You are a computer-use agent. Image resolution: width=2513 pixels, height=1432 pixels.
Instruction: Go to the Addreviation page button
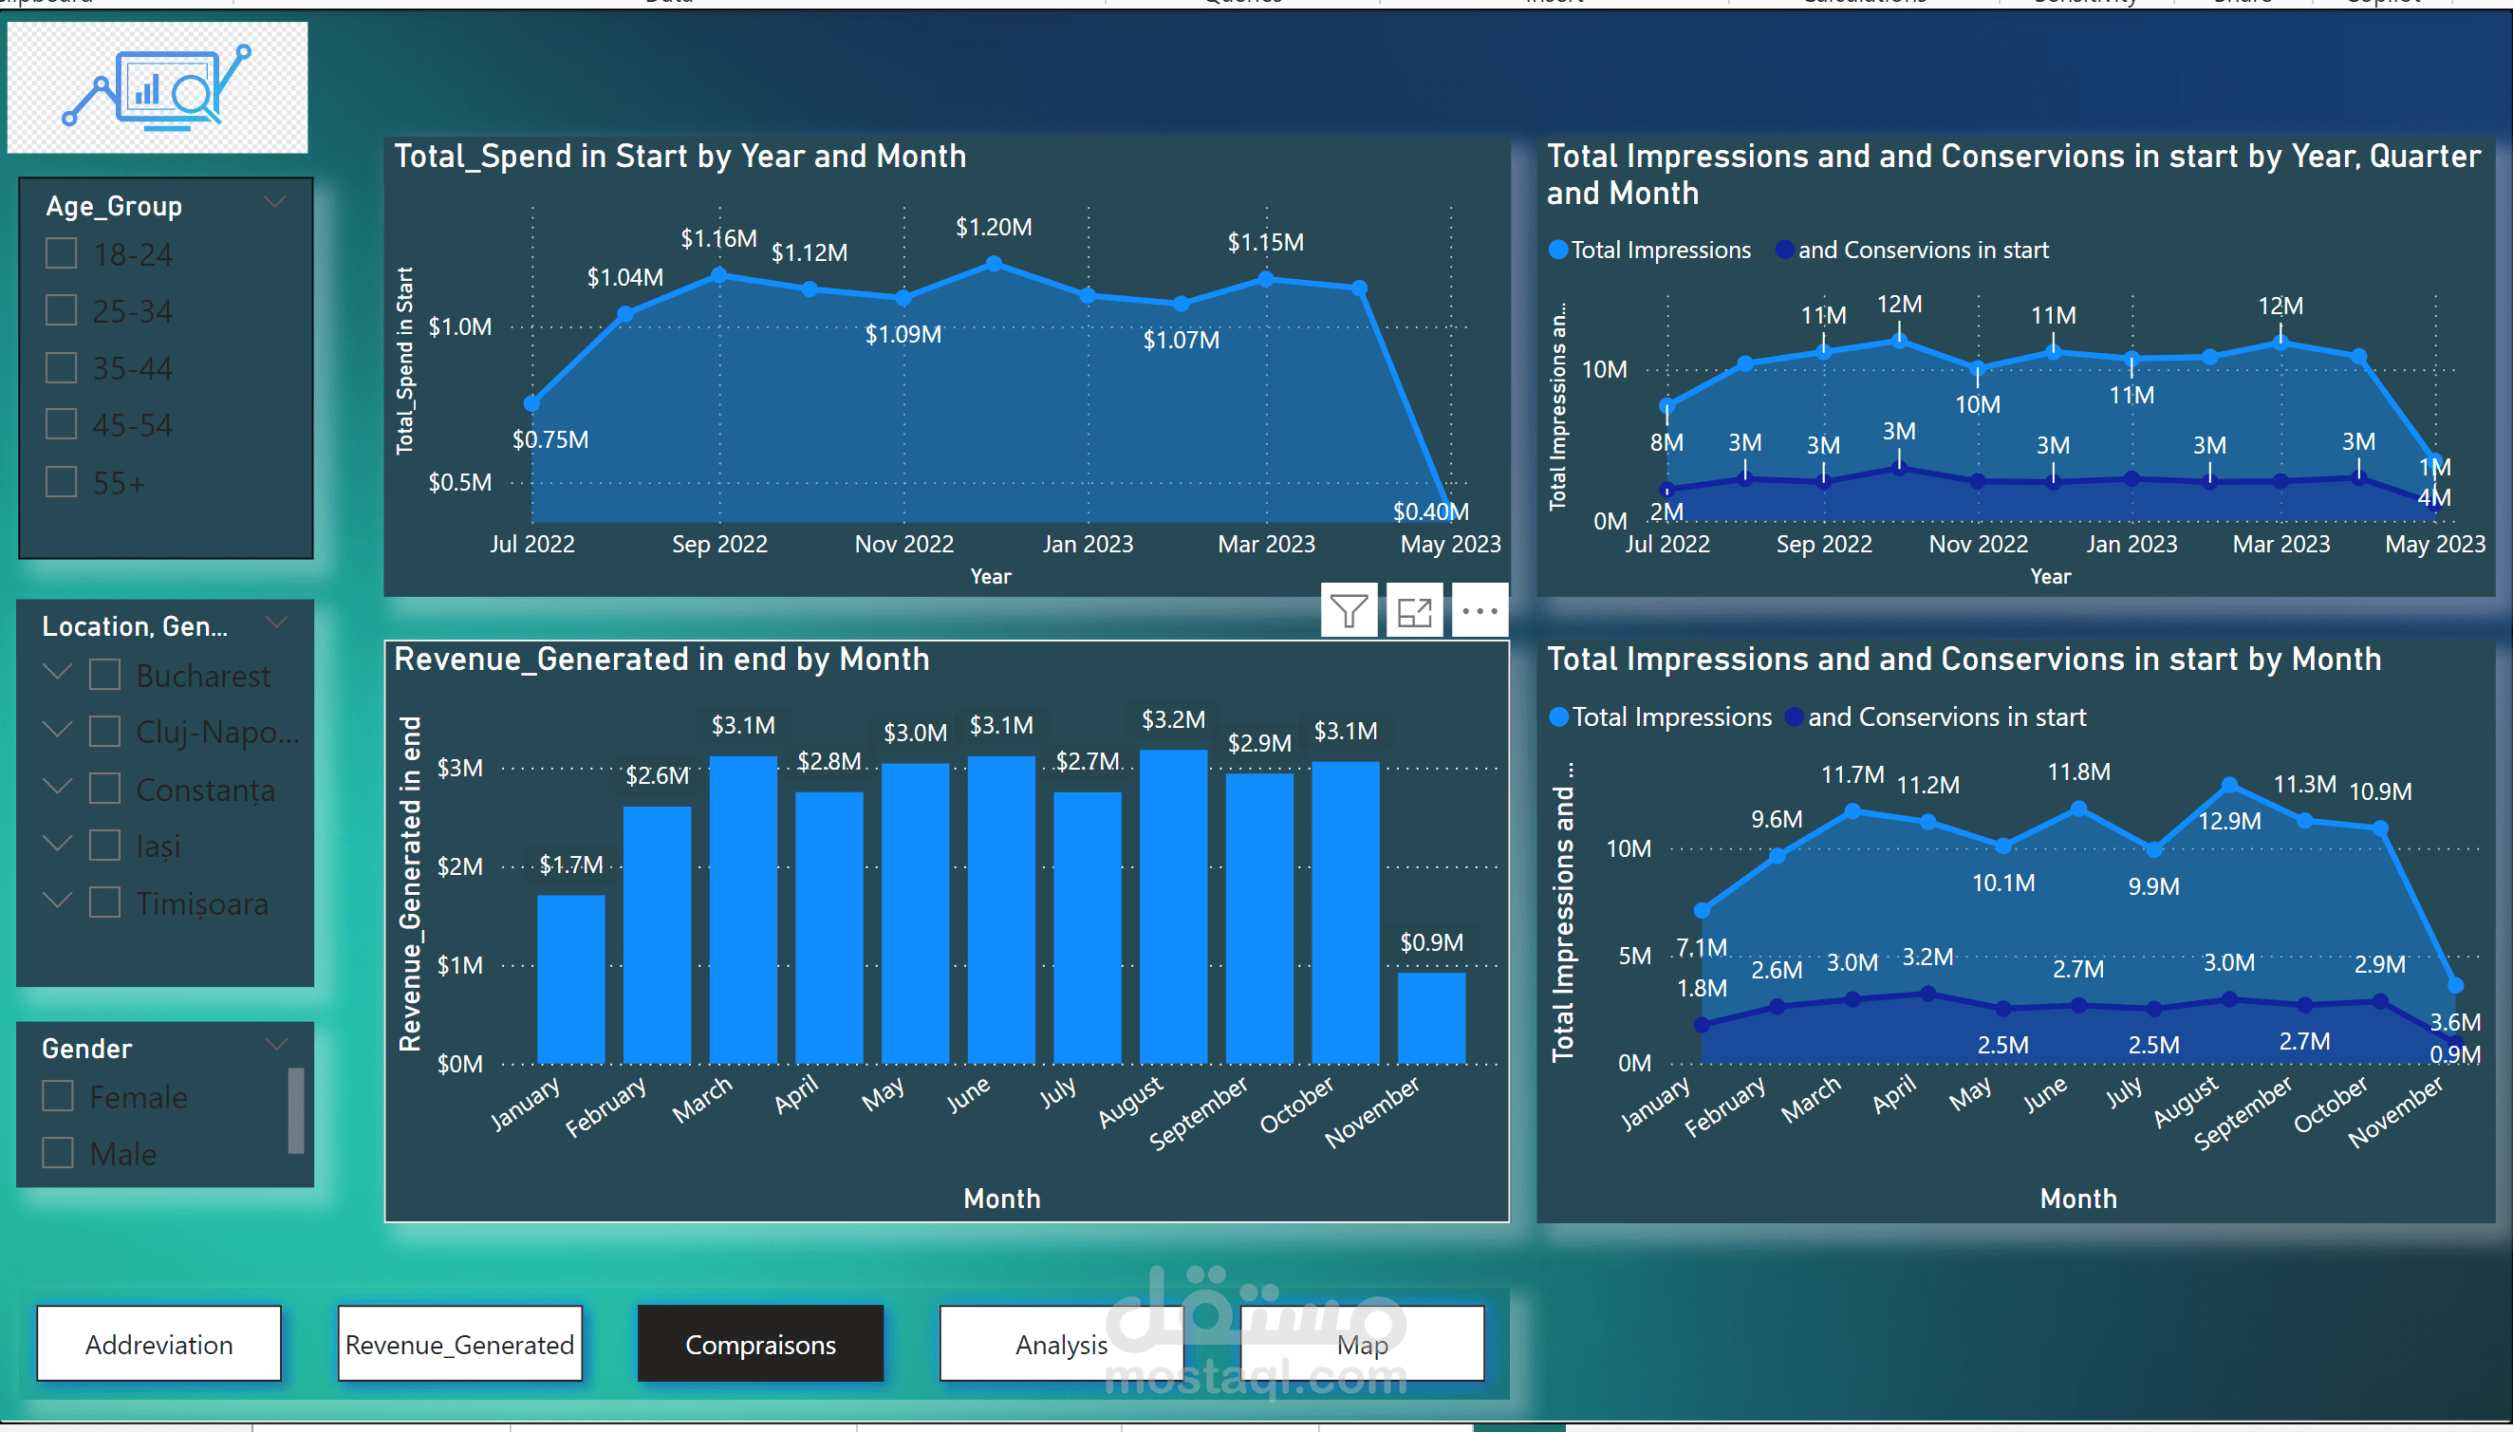pos(159,1344)
